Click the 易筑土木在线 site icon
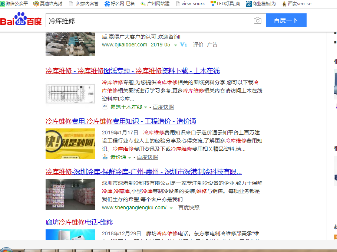 (105, 107)
